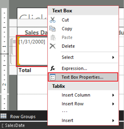Expand the Insert Column submenu arrow
124x129 pixels.
[113, 95]
